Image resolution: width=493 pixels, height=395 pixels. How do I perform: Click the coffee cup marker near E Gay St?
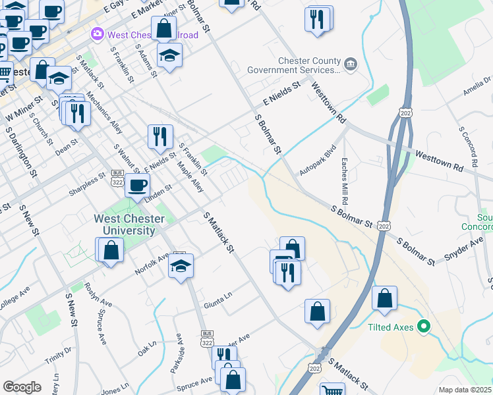pyautogui.click(x=52, y=13)
